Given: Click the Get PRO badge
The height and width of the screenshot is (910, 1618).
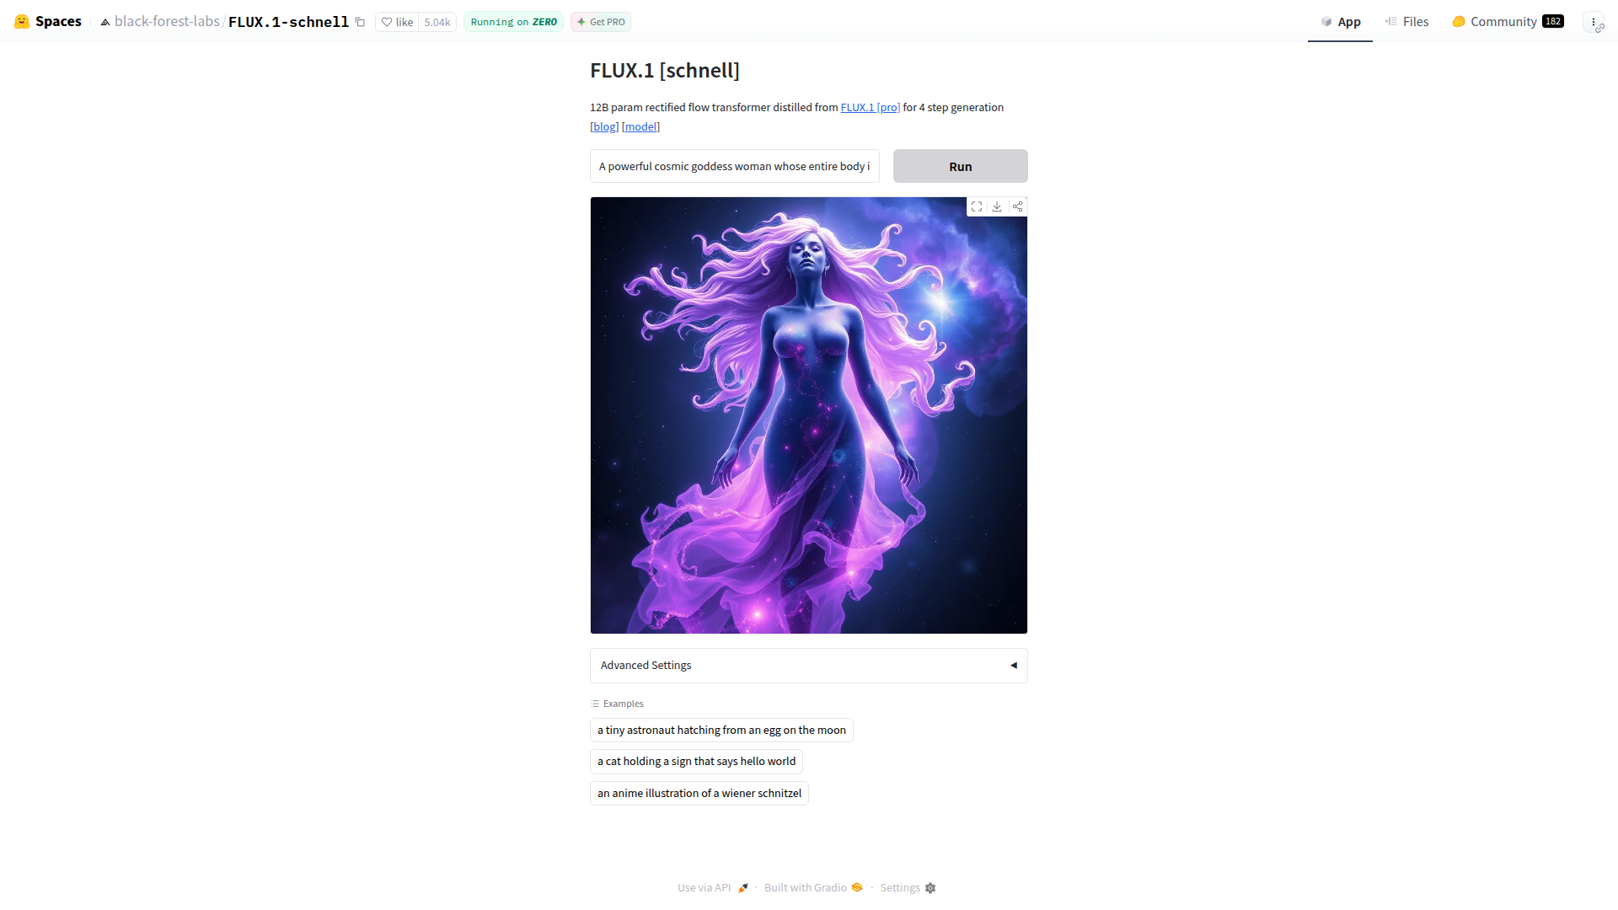Looking at the screenshot, I should pos(601,22).
